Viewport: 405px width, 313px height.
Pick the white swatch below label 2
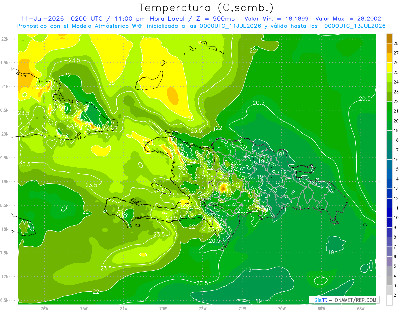pos(389,300)
